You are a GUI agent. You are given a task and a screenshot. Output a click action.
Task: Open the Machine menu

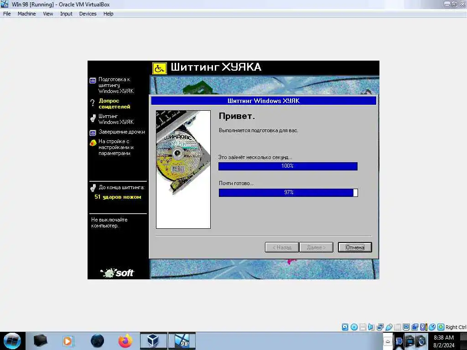pos(26,14)
